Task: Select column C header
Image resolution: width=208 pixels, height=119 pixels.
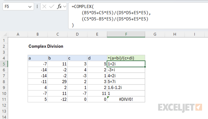Action: click(58, 34)
